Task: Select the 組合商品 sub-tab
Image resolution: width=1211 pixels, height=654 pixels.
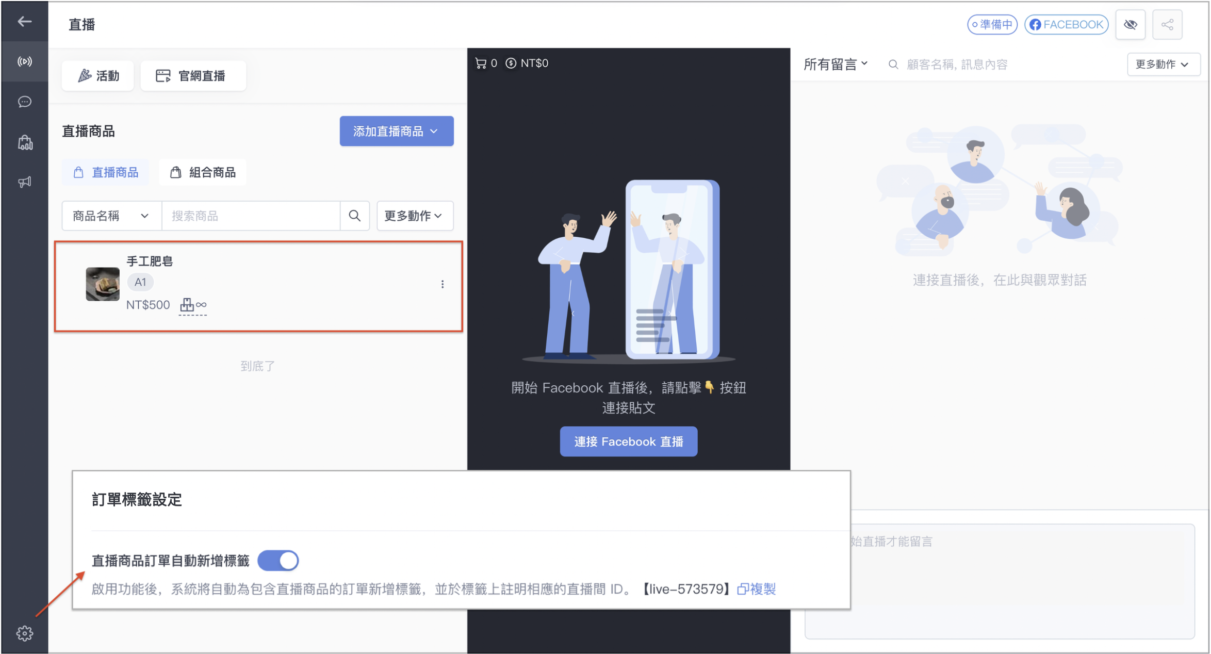Action: coord(203,172)
